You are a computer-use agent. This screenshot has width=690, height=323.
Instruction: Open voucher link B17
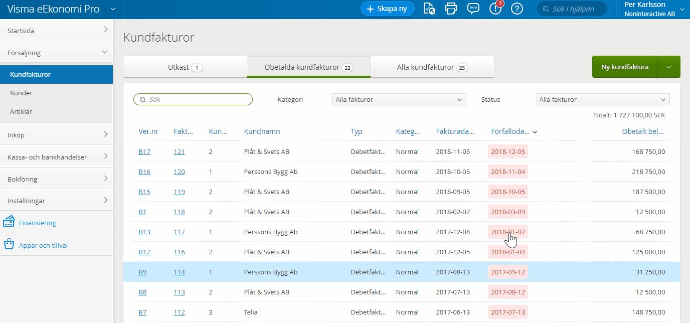(x=144, y=151)
